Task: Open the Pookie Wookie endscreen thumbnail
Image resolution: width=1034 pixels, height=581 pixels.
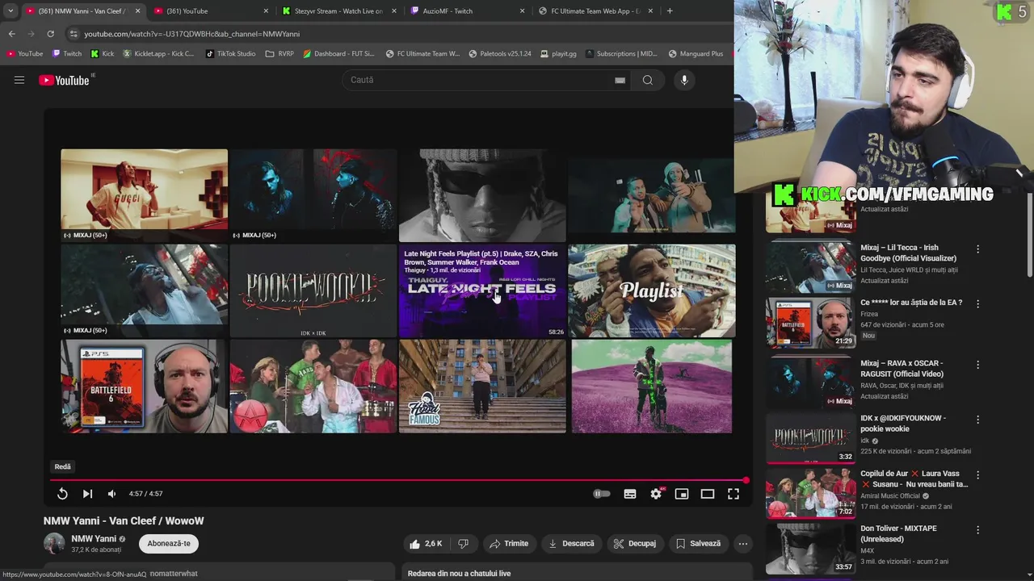Action: click(313, 290)
